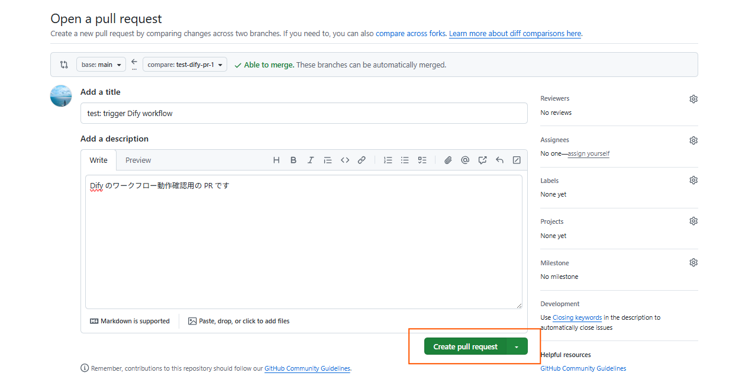Reference an issue or pull request icon
The height and width of the screenshot is (392, 729).
(x=482, y=160)
